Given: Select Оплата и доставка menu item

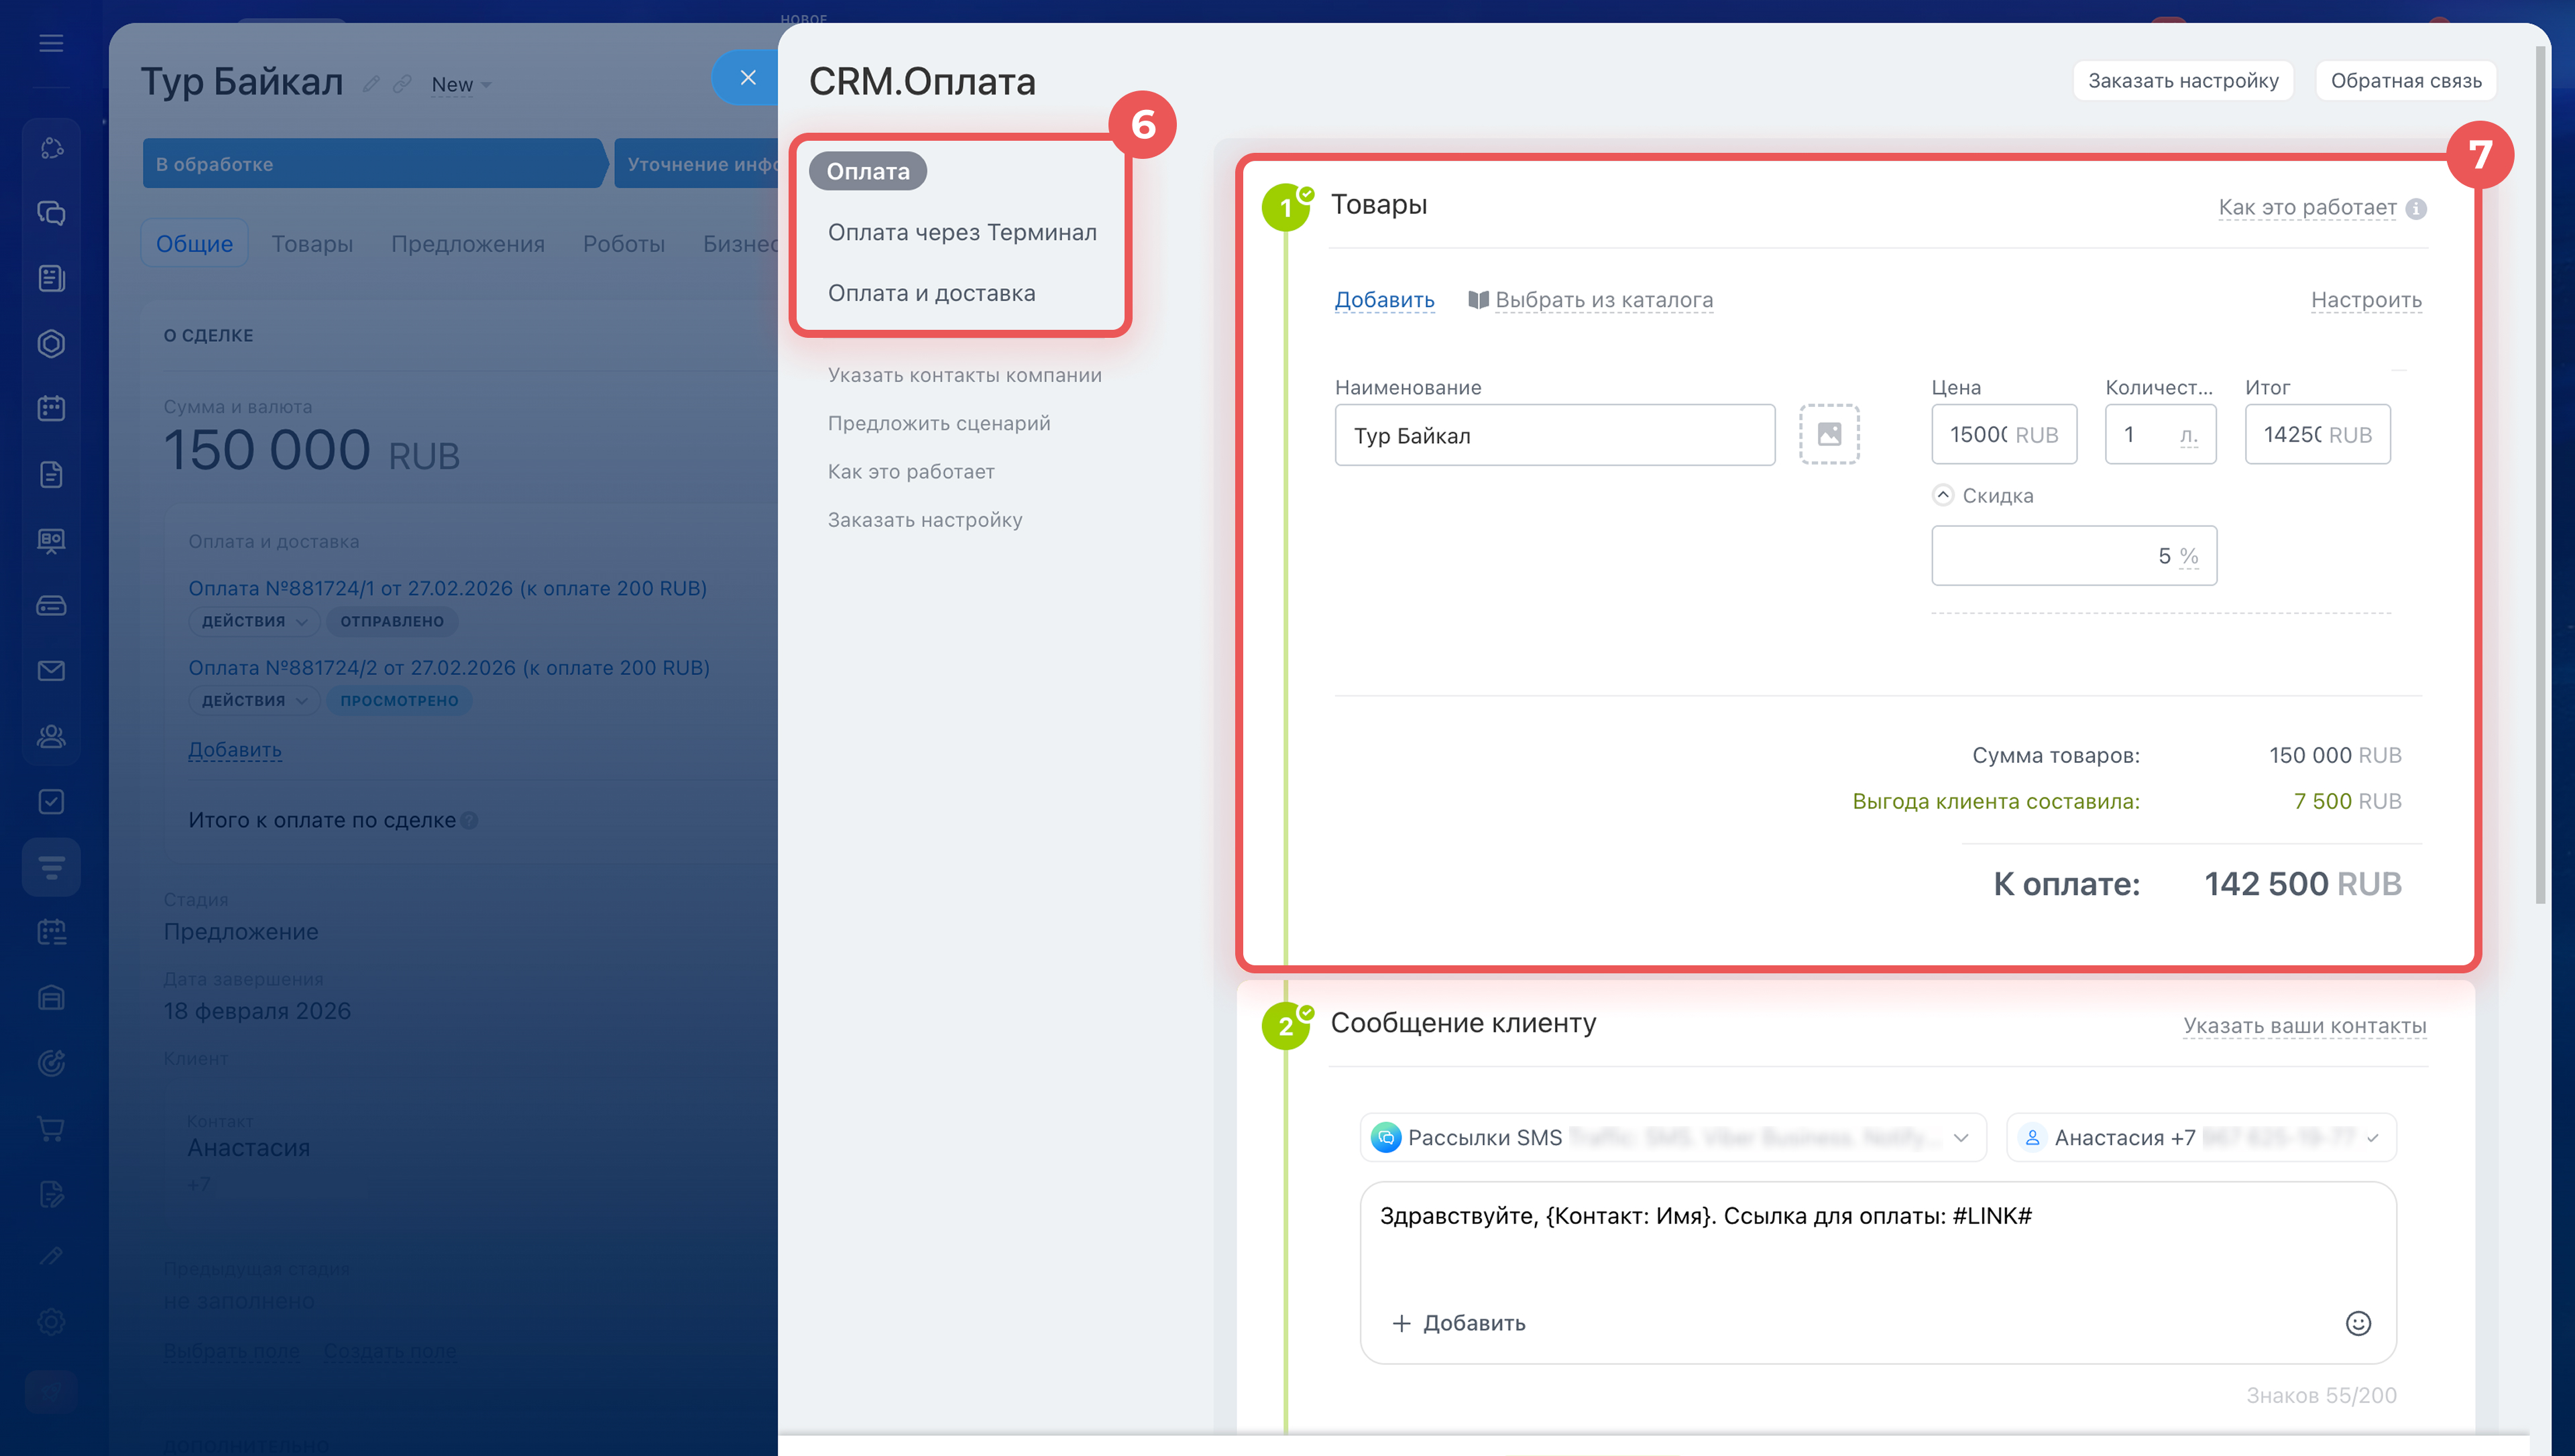Looking at the screenshot, I should coord(930,293).
